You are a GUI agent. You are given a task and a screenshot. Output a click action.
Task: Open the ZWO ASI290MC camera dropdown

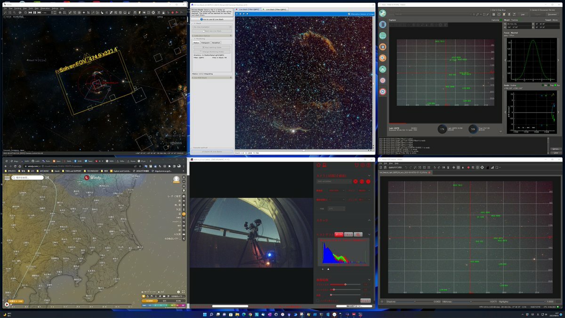(334, 181)
